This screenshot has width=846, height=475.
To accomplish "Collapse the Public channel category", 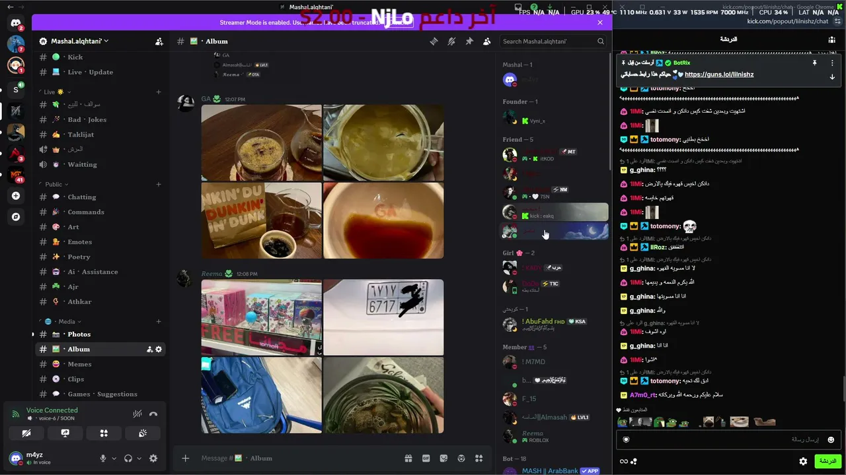I will click(x=54, y=184).
